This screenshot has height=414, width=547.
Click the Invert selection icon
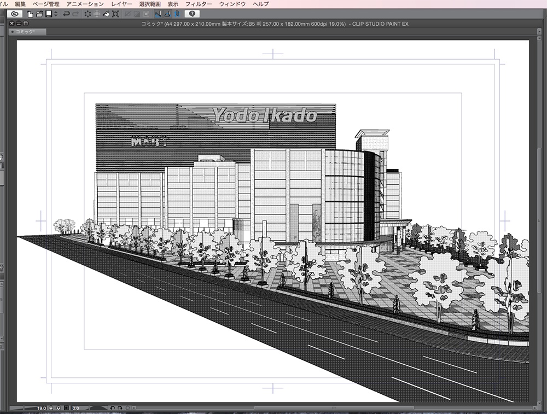coord(137,14)
